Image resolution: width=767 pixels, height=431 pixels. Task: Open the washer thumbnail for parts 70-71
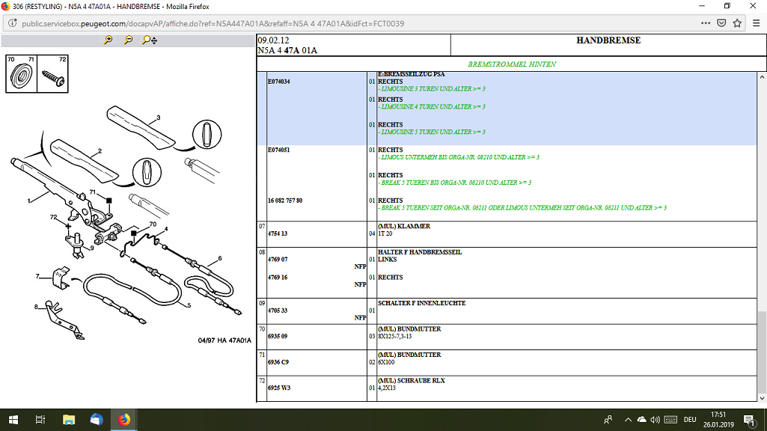click(22, 74)
